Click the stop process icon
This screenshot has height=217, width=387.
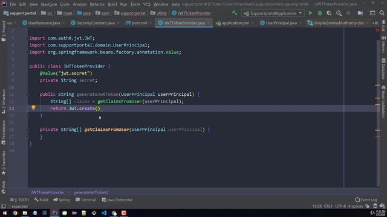[348, 13]
